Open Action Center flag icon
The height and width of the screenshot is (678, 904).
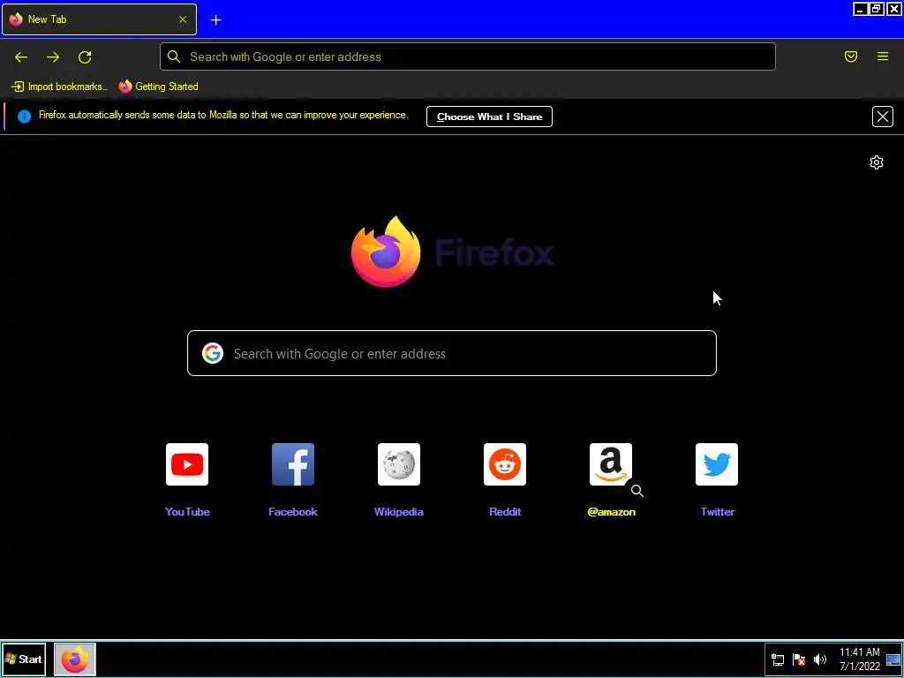click(799, 660)
